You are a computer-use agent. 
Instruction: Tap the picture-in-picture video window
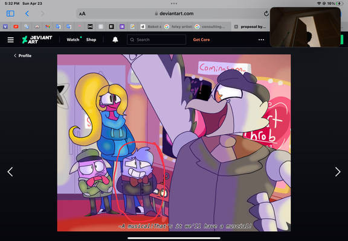point(305,27)
